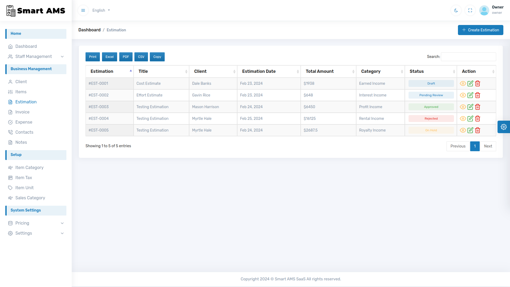Viewport: 510px width, 287px height.
Task: Toggle visibility of EST-0003 approved status
Action: [463, 107]
